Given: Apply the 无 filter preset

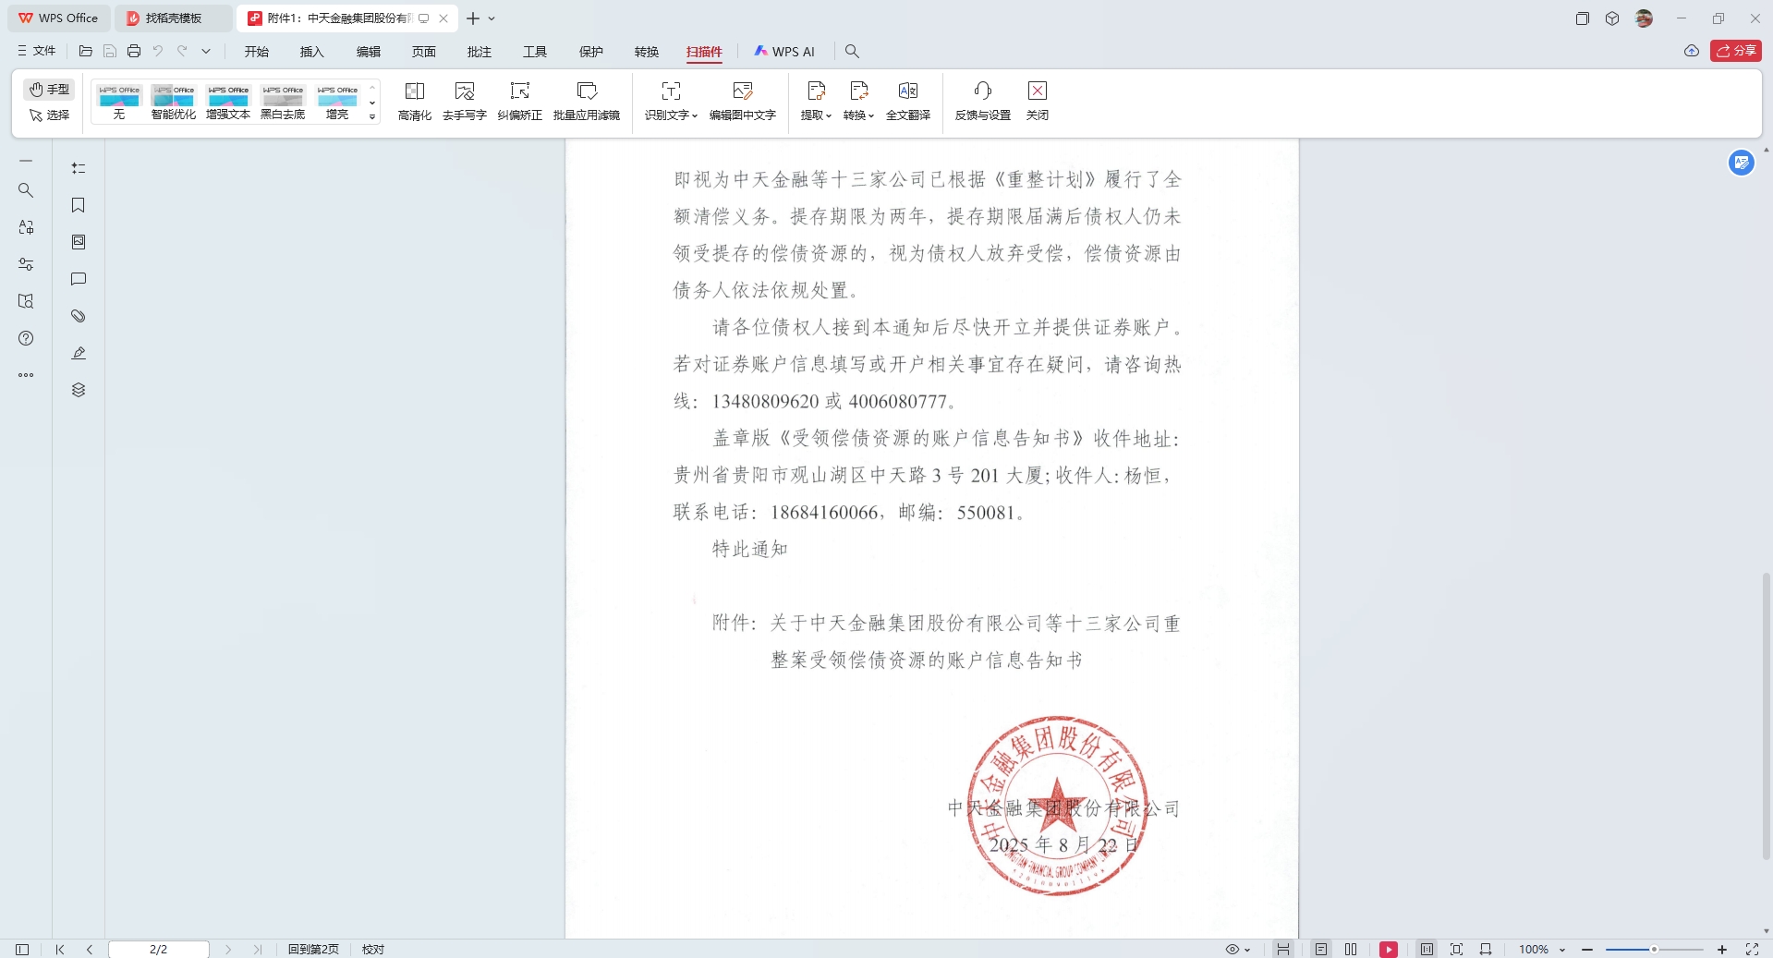Looking at the screenshot, I should point(119,103).
